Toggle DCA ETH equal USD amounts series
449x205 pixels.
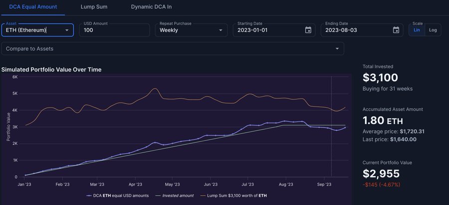tap(121, 196)
